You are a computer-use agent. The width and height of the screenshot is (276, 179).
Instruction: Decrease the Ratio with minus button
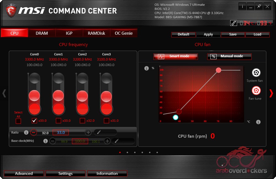tap(34, 132)
